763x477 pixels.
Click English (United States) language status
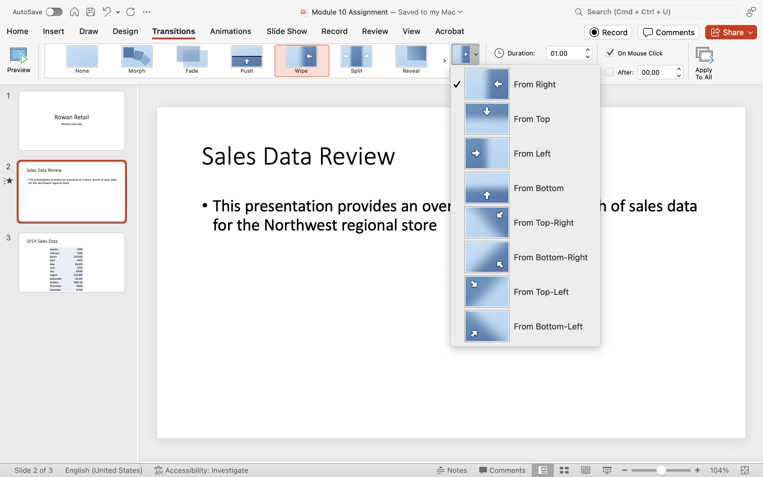point(104,470)
